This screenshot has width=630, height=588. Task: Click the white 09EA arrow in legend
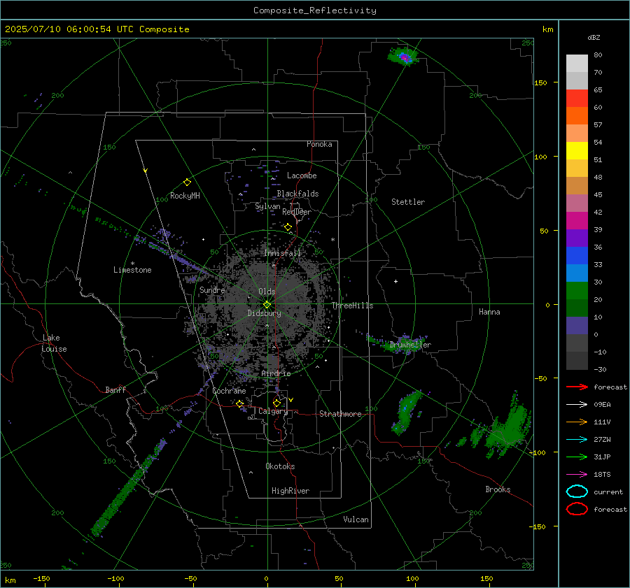(577, 404)
